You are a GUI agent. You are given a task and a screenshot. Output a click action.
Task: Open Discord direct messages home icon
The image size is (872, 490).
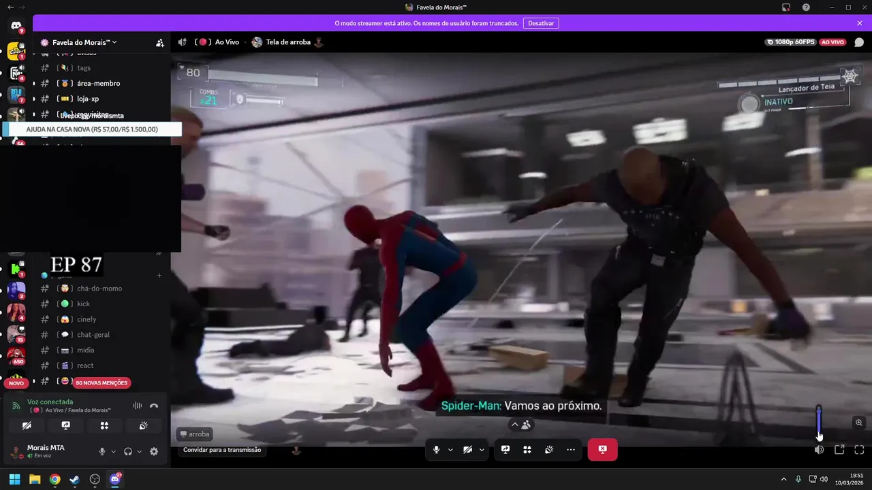coord(16,26)
